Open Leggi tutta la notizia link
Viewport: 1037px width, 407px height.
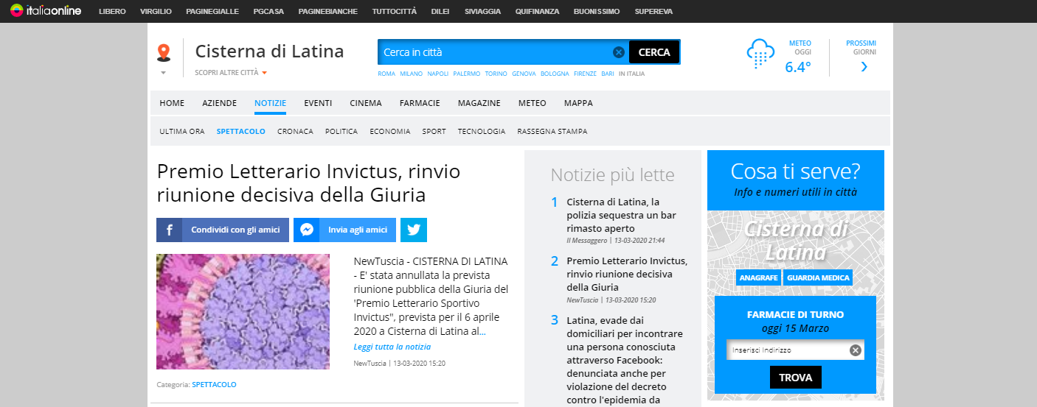coord(392,347)
